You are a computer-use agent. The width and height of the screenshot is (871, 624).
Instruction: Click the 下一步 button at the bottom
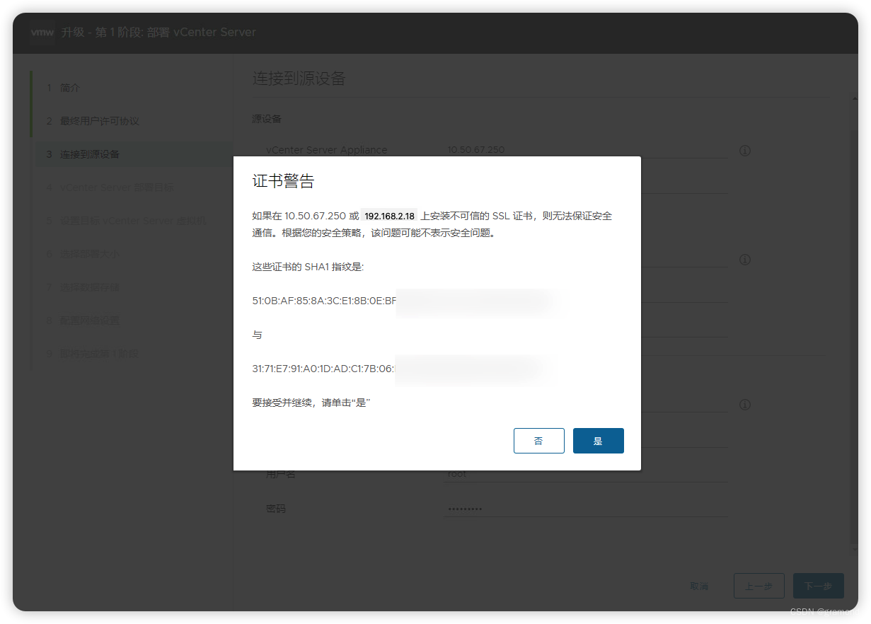pyautogui.click(x=818, y=585)
